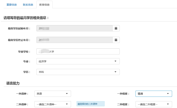This screenshot has height=108, width=177.
Task: Click the 请选择你的二外语种 hint tooltip
Action: point(90,104)
